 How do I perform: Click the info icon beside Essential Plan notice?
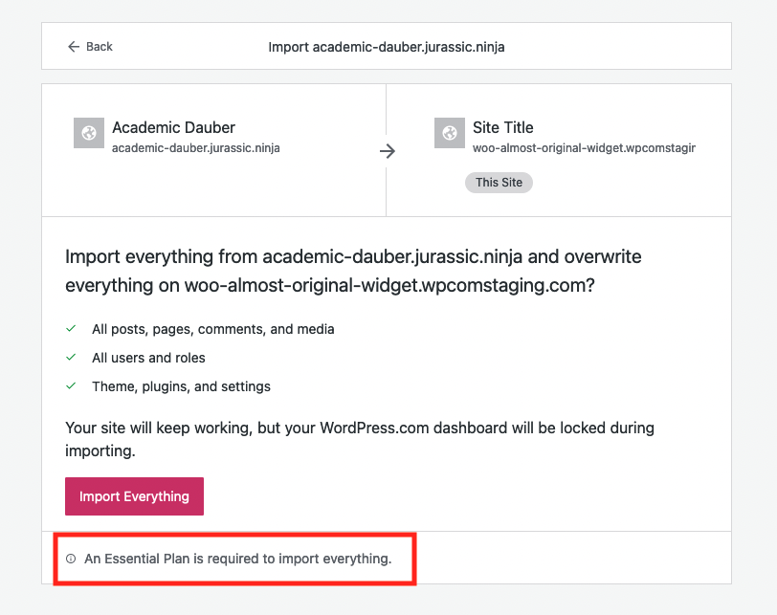click(71, 559)
